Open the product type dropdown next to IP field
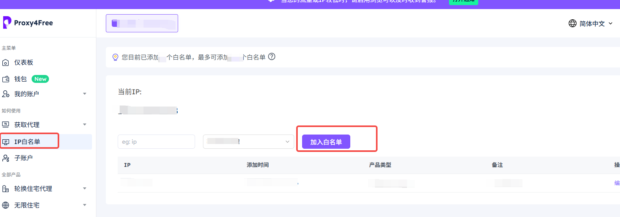 click(x=248, y=142)
